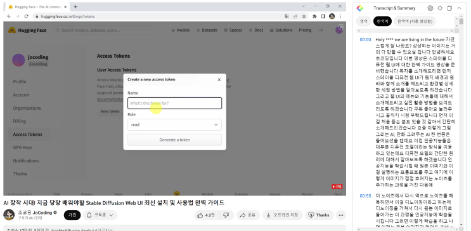Open the Profile settings item
This screenshot has height=231, width=471.
point(20,81)
